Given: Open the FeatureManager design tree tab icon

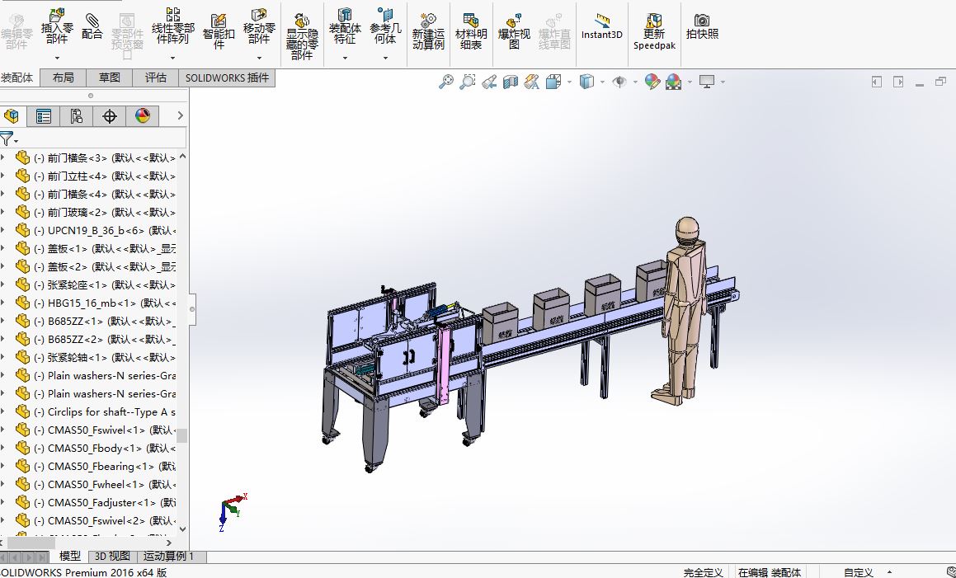Looking at the screenshot, I should tap(12, 115).
